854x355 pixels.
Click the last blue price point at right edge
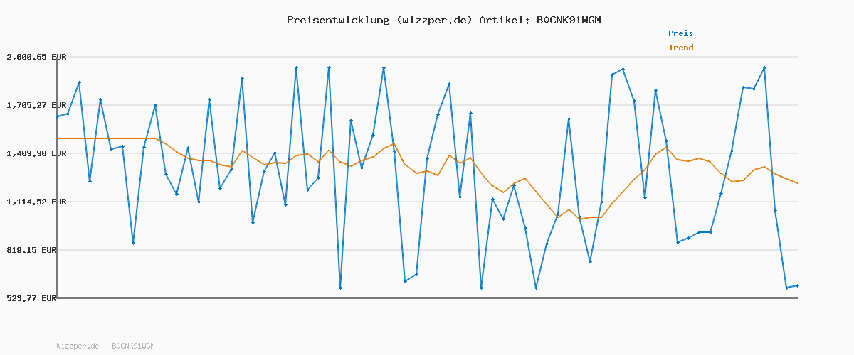tap(797, 285)
